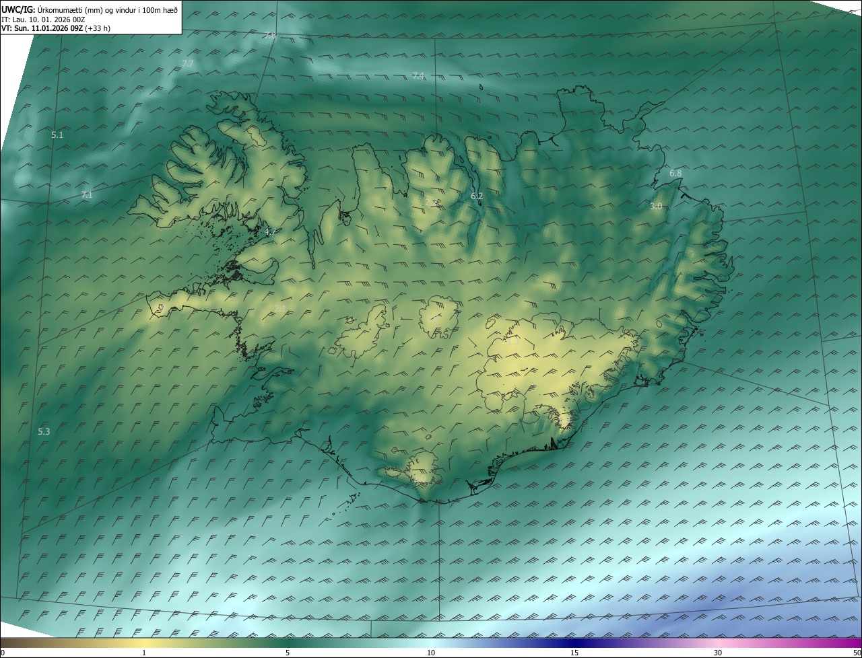The width and height of the screenshot is (862, 658).
Task: Click the 1.3 value label on map
Action: (x=513, y=342)
